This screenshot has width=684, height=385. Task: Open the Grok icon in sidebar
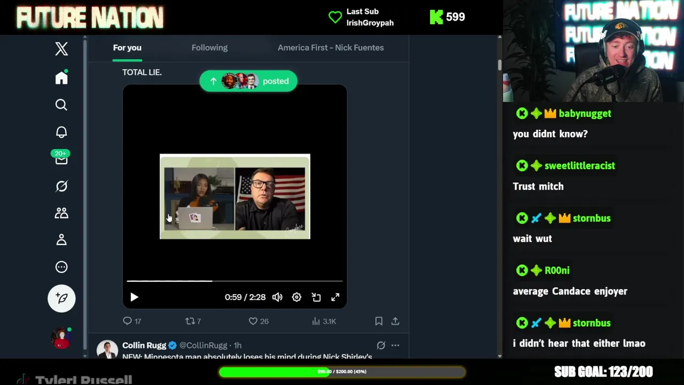[61, 186]
